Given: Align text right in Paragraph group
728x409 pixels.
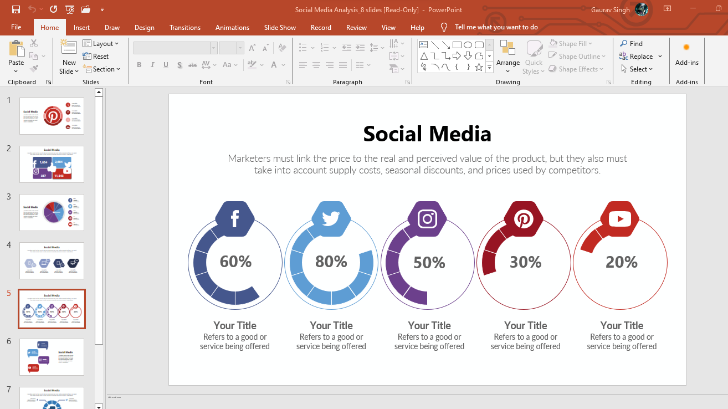Looking at the screenshot, I should (330, 65).
